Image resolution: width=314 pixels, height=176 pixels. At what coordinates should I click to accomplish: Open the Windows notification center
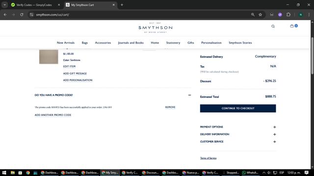click(x=306, y=173)
